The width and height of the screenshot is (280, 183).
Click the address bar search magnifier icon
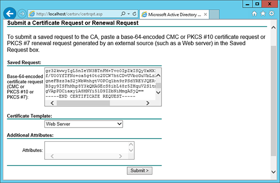click(x=123, y=14)
